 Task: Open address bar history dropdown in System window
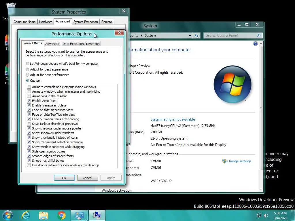point(190,35)
